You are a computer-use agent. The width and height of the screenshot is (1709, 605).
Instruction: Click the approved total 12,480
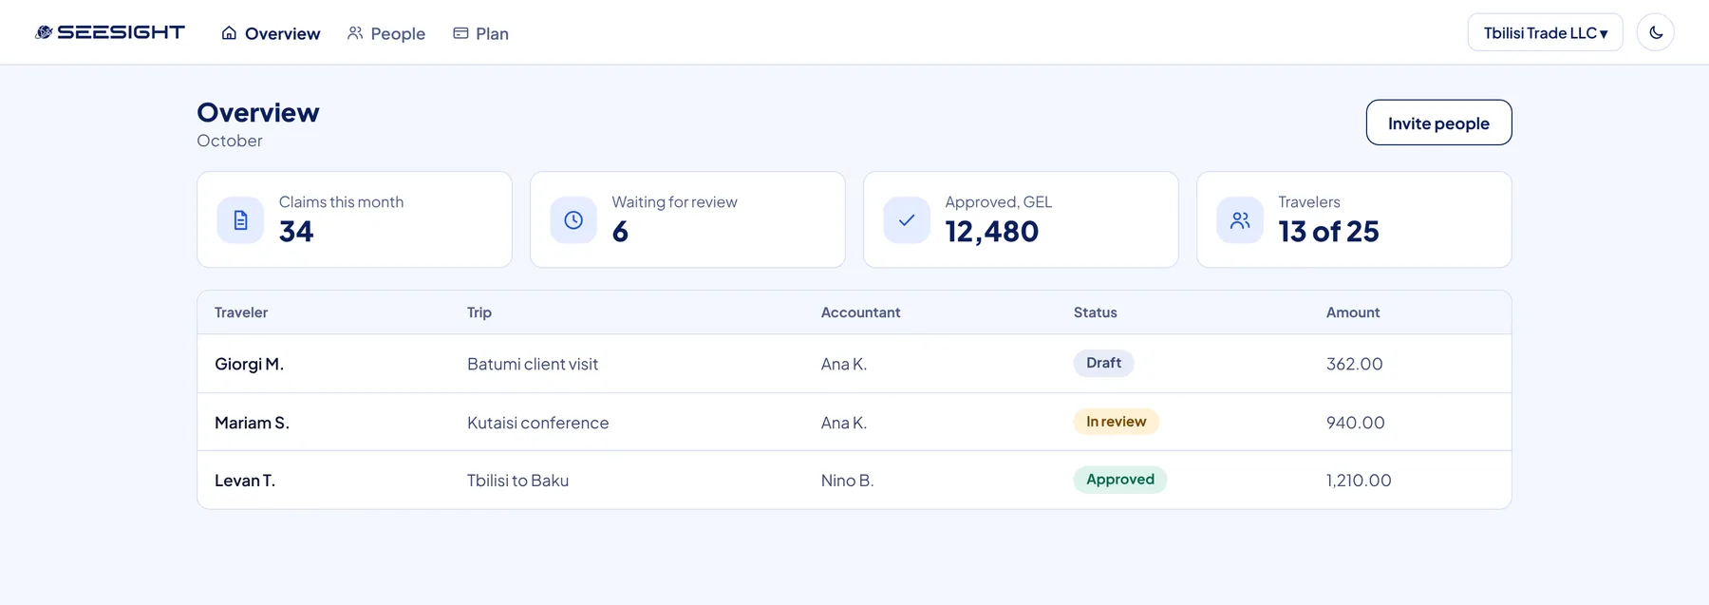click(991, 231)
